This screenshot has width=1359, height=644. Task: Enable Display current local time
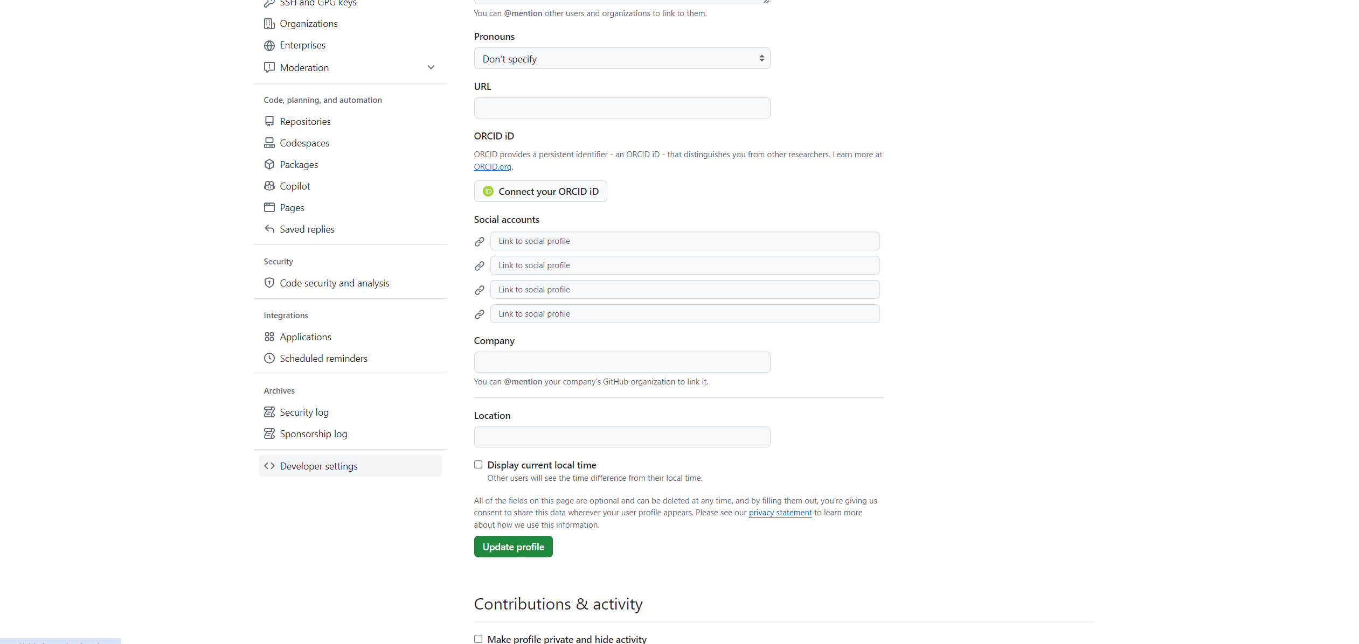click(x=478, y=464)
